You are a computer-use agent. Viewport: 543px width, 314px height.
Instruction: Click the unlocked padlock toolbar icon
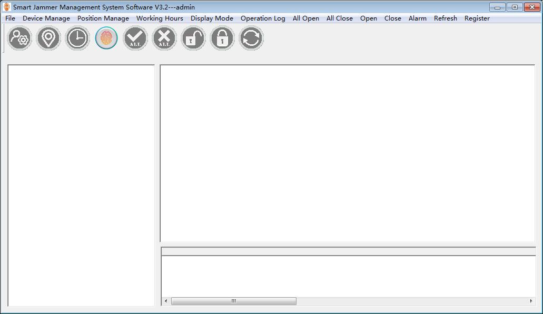(x=193, y=38)
